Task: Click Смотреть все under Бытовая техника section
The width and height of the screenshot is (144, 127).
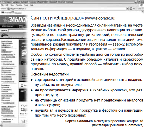Action: click(x=9, y=103)
